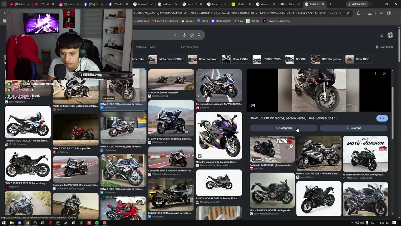The width and height of the screenshot is (401, 226).
Task: Close the image preview side panel
Action: coord(384,73)
